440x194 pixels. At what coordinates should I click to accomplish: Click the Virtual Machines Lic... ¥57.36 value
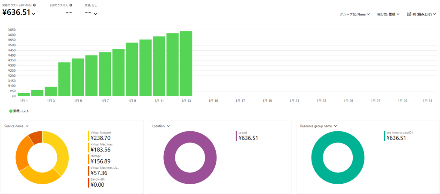99,173
